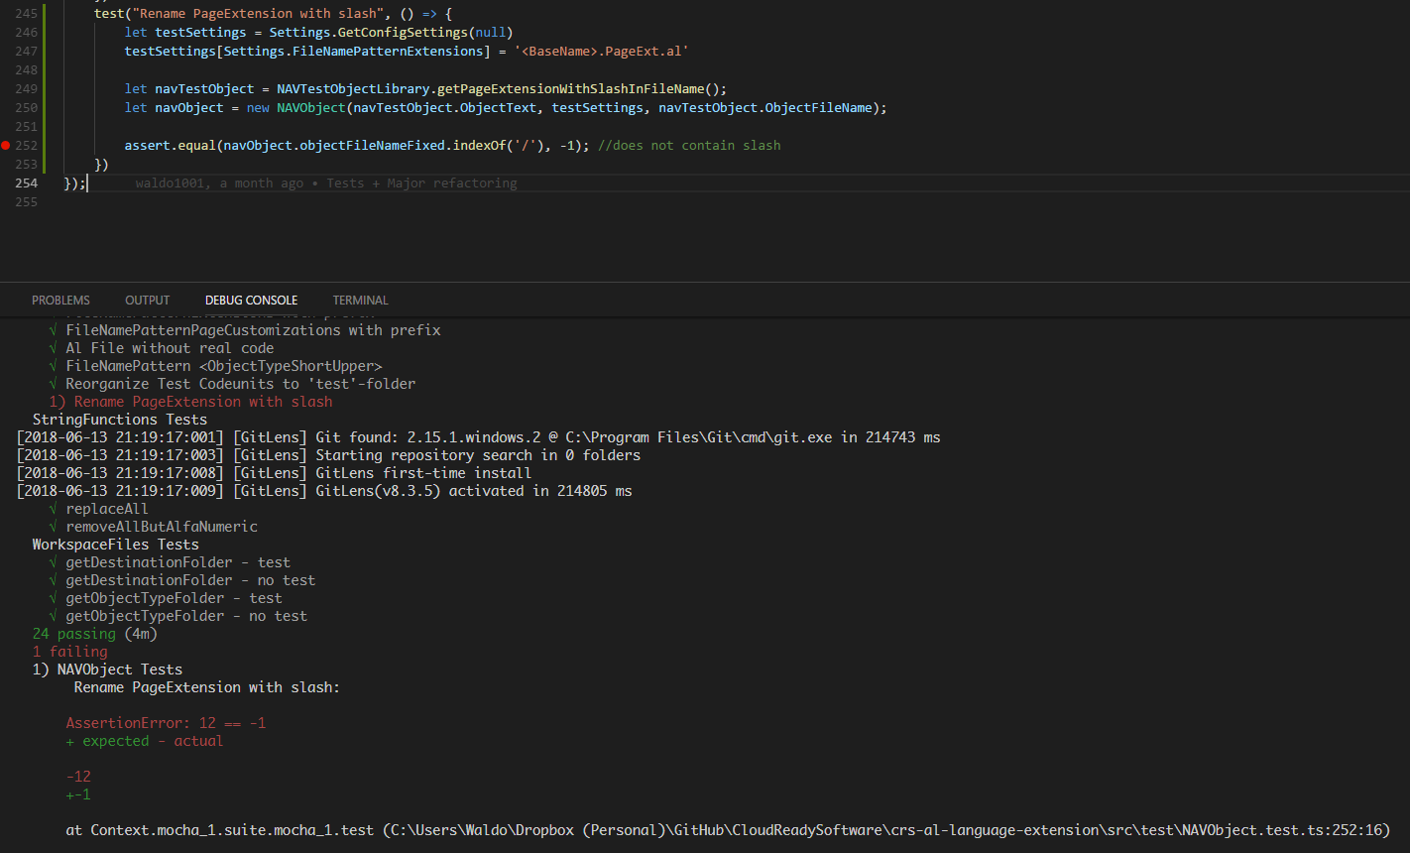1410x853 pixels.
Task: Click the AssertionError message in the console
Action: [166, 722]
